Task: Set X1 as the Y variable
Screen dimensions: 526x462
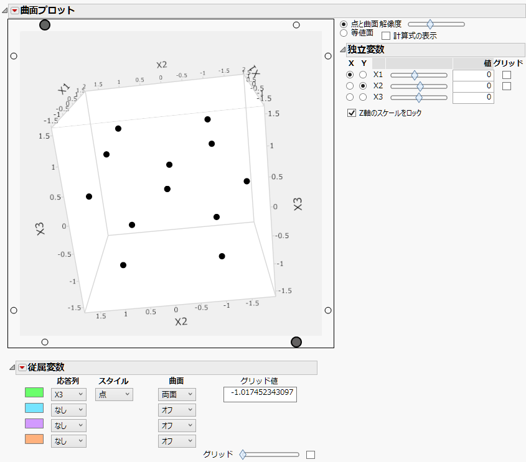Action: [x=363, y=75]
